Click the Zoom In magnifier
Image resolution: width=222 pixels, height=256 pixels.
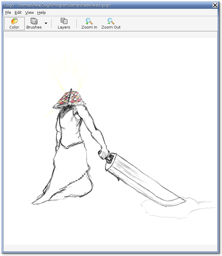coord(89,24)
